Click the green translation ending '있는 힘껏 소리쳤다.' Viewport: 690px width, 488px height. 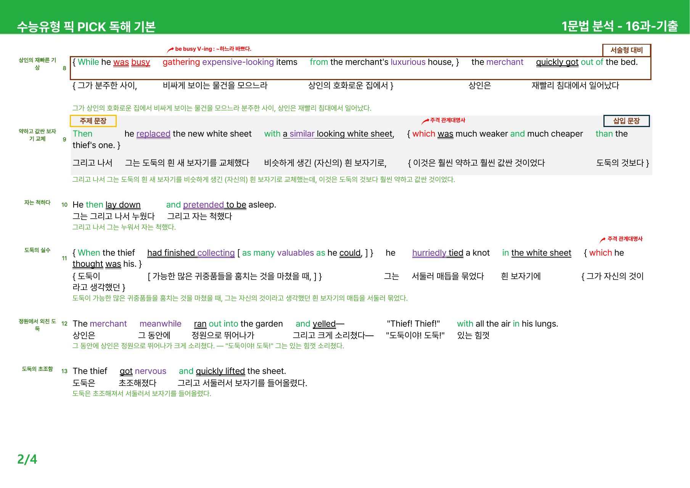(208, 346)
